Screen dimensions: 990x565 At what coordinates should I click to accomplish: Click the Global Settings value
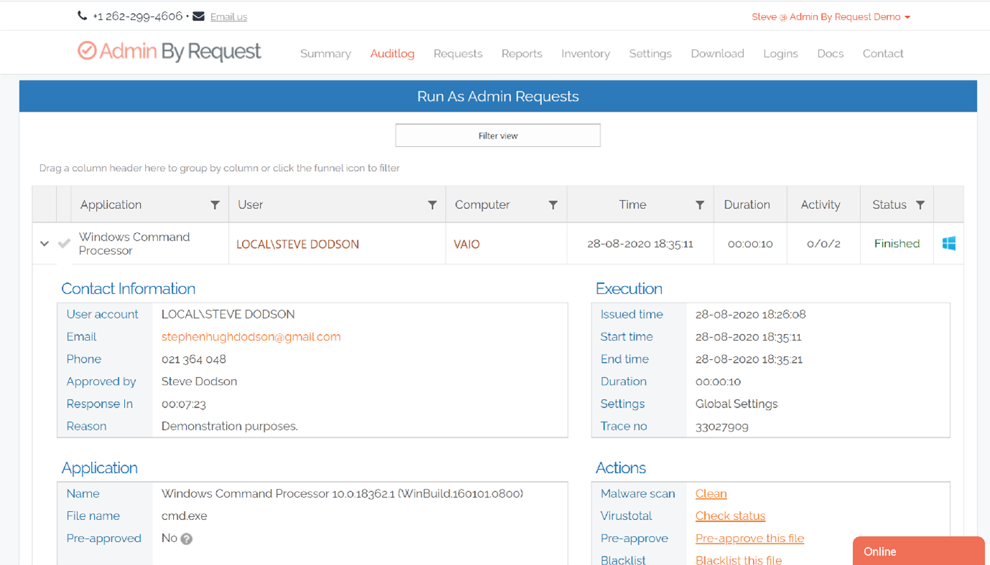coord(737,404)
